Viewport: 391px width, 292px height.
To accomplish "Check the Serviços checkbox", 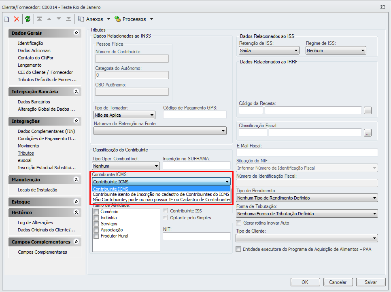I will pos(96,224).
